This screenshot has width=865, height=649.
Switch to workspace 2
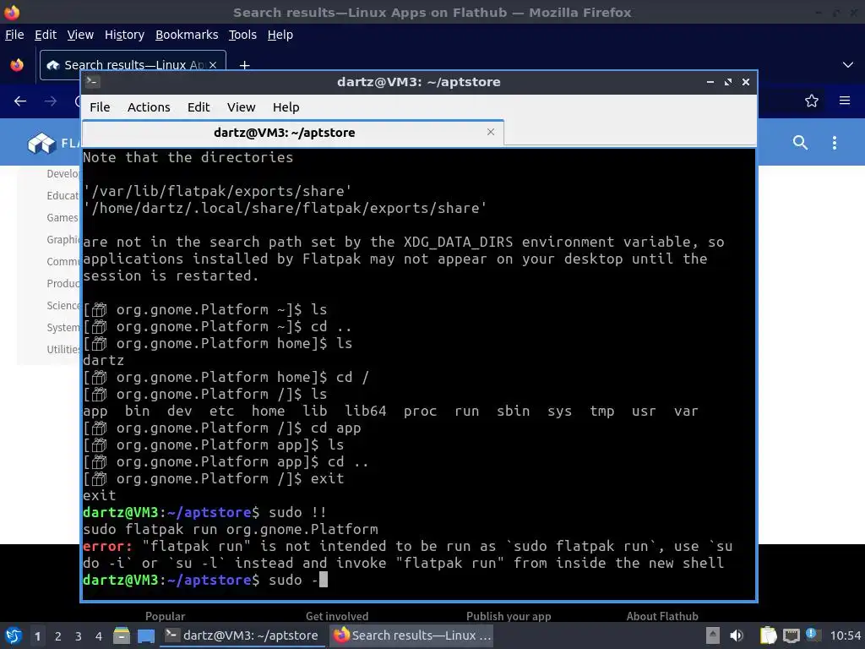(x=58, y=635)
